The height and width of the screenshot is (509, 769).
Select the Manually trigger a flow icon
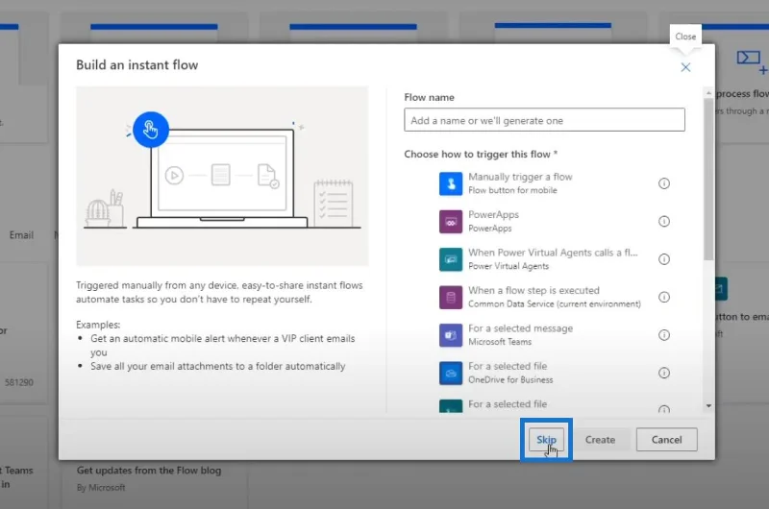[450, 183]
